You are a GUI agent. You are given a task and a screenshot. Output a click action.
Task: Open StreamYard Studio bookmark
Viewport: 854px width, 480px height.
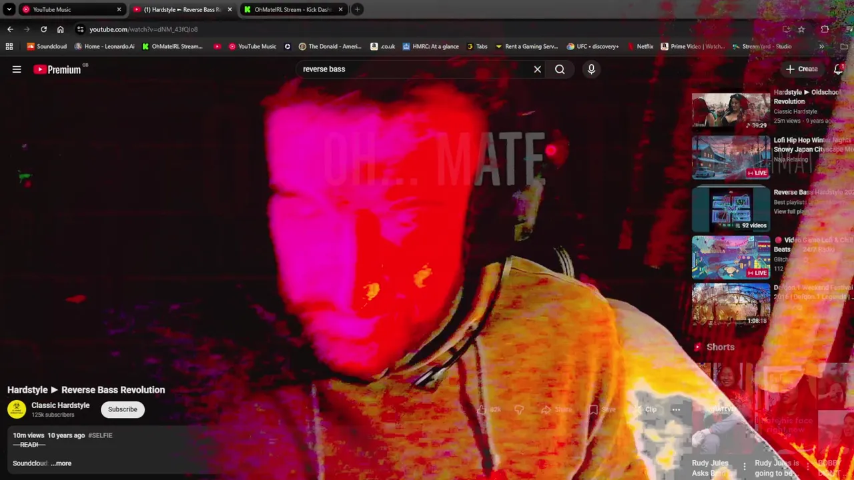(762, 47)
